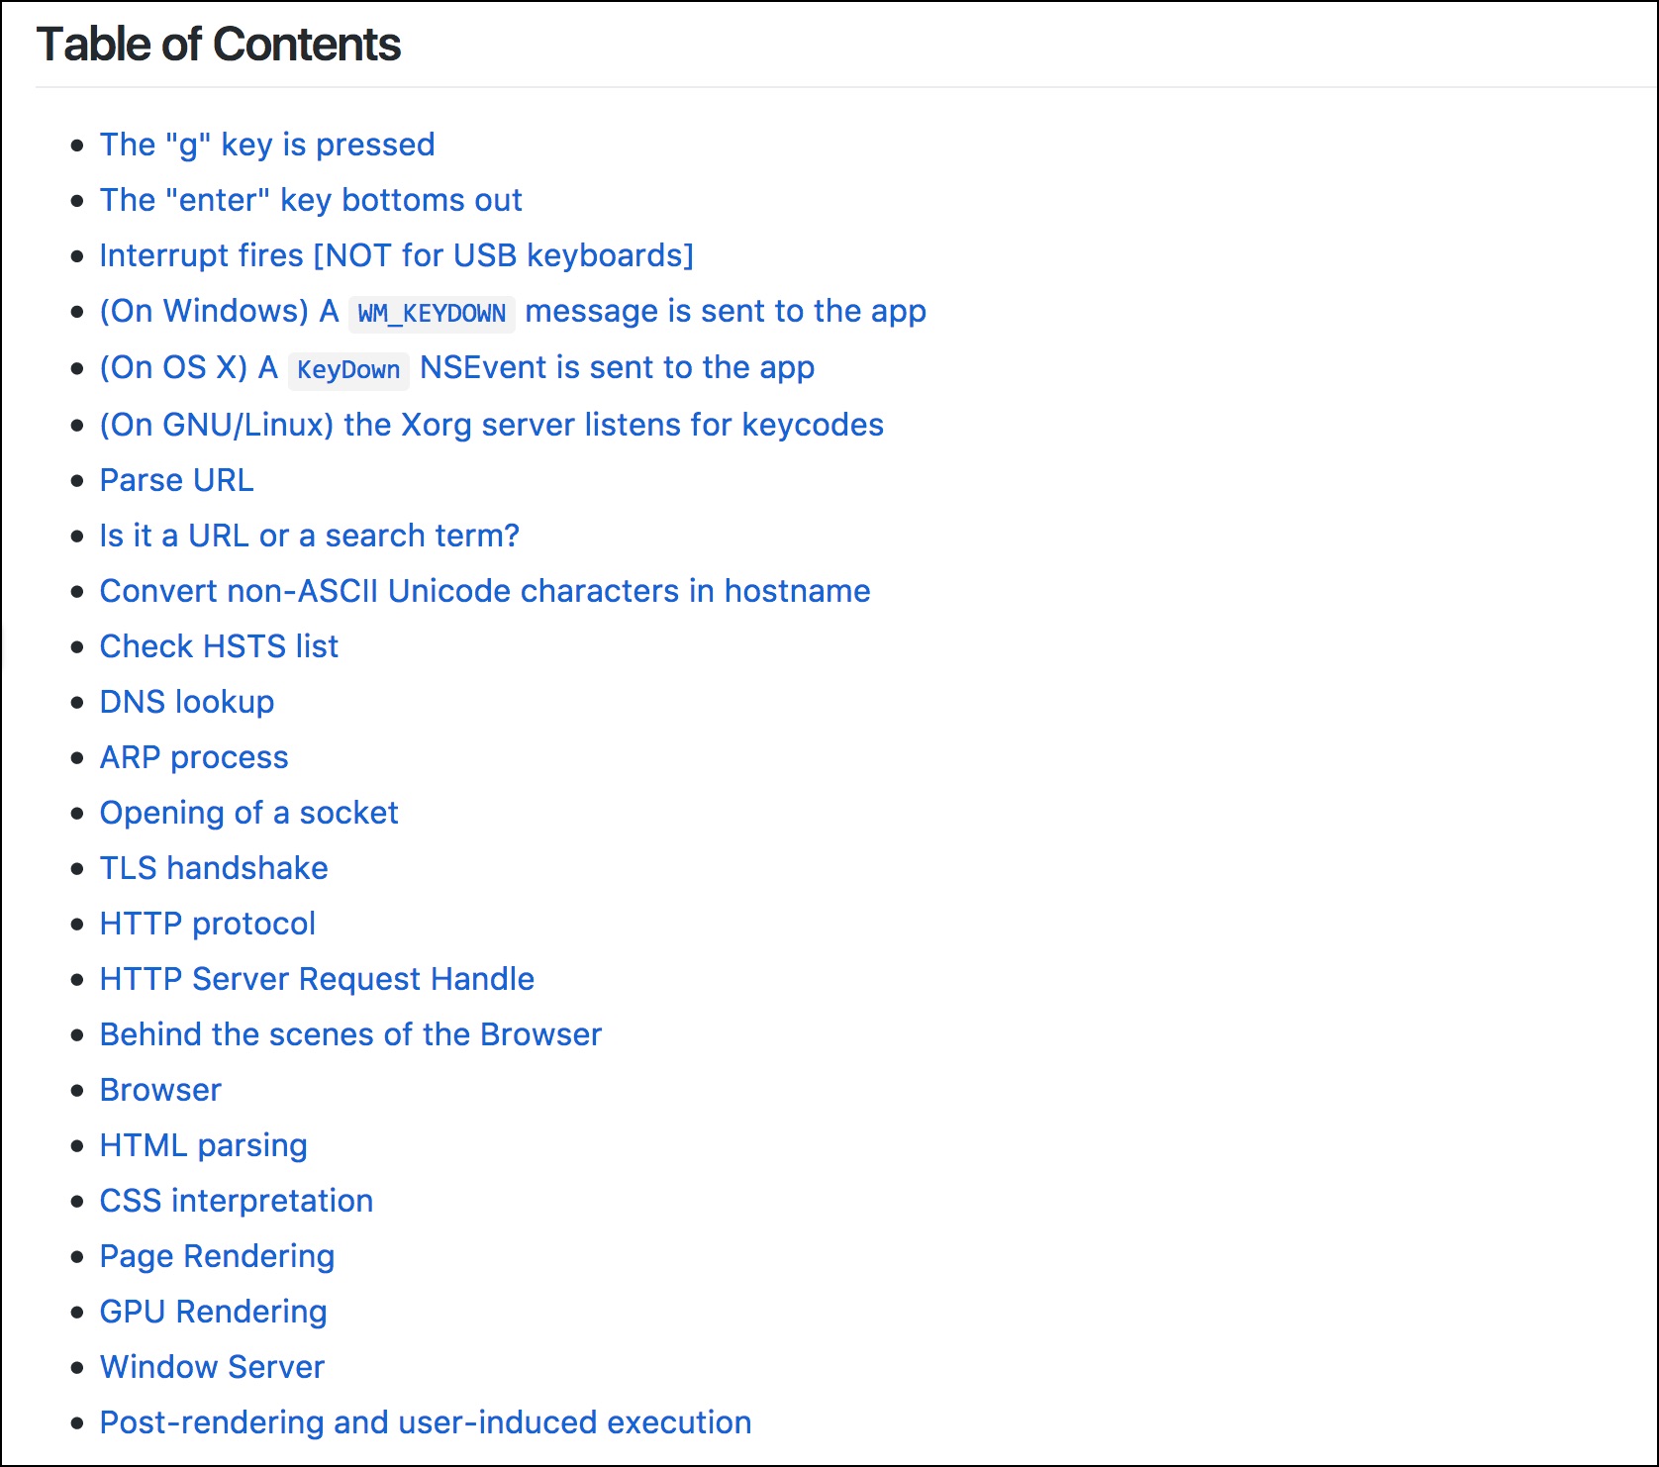Jump to Parse URL section
Viewport: 1659px width, 1467px height.
coord(177,480)
